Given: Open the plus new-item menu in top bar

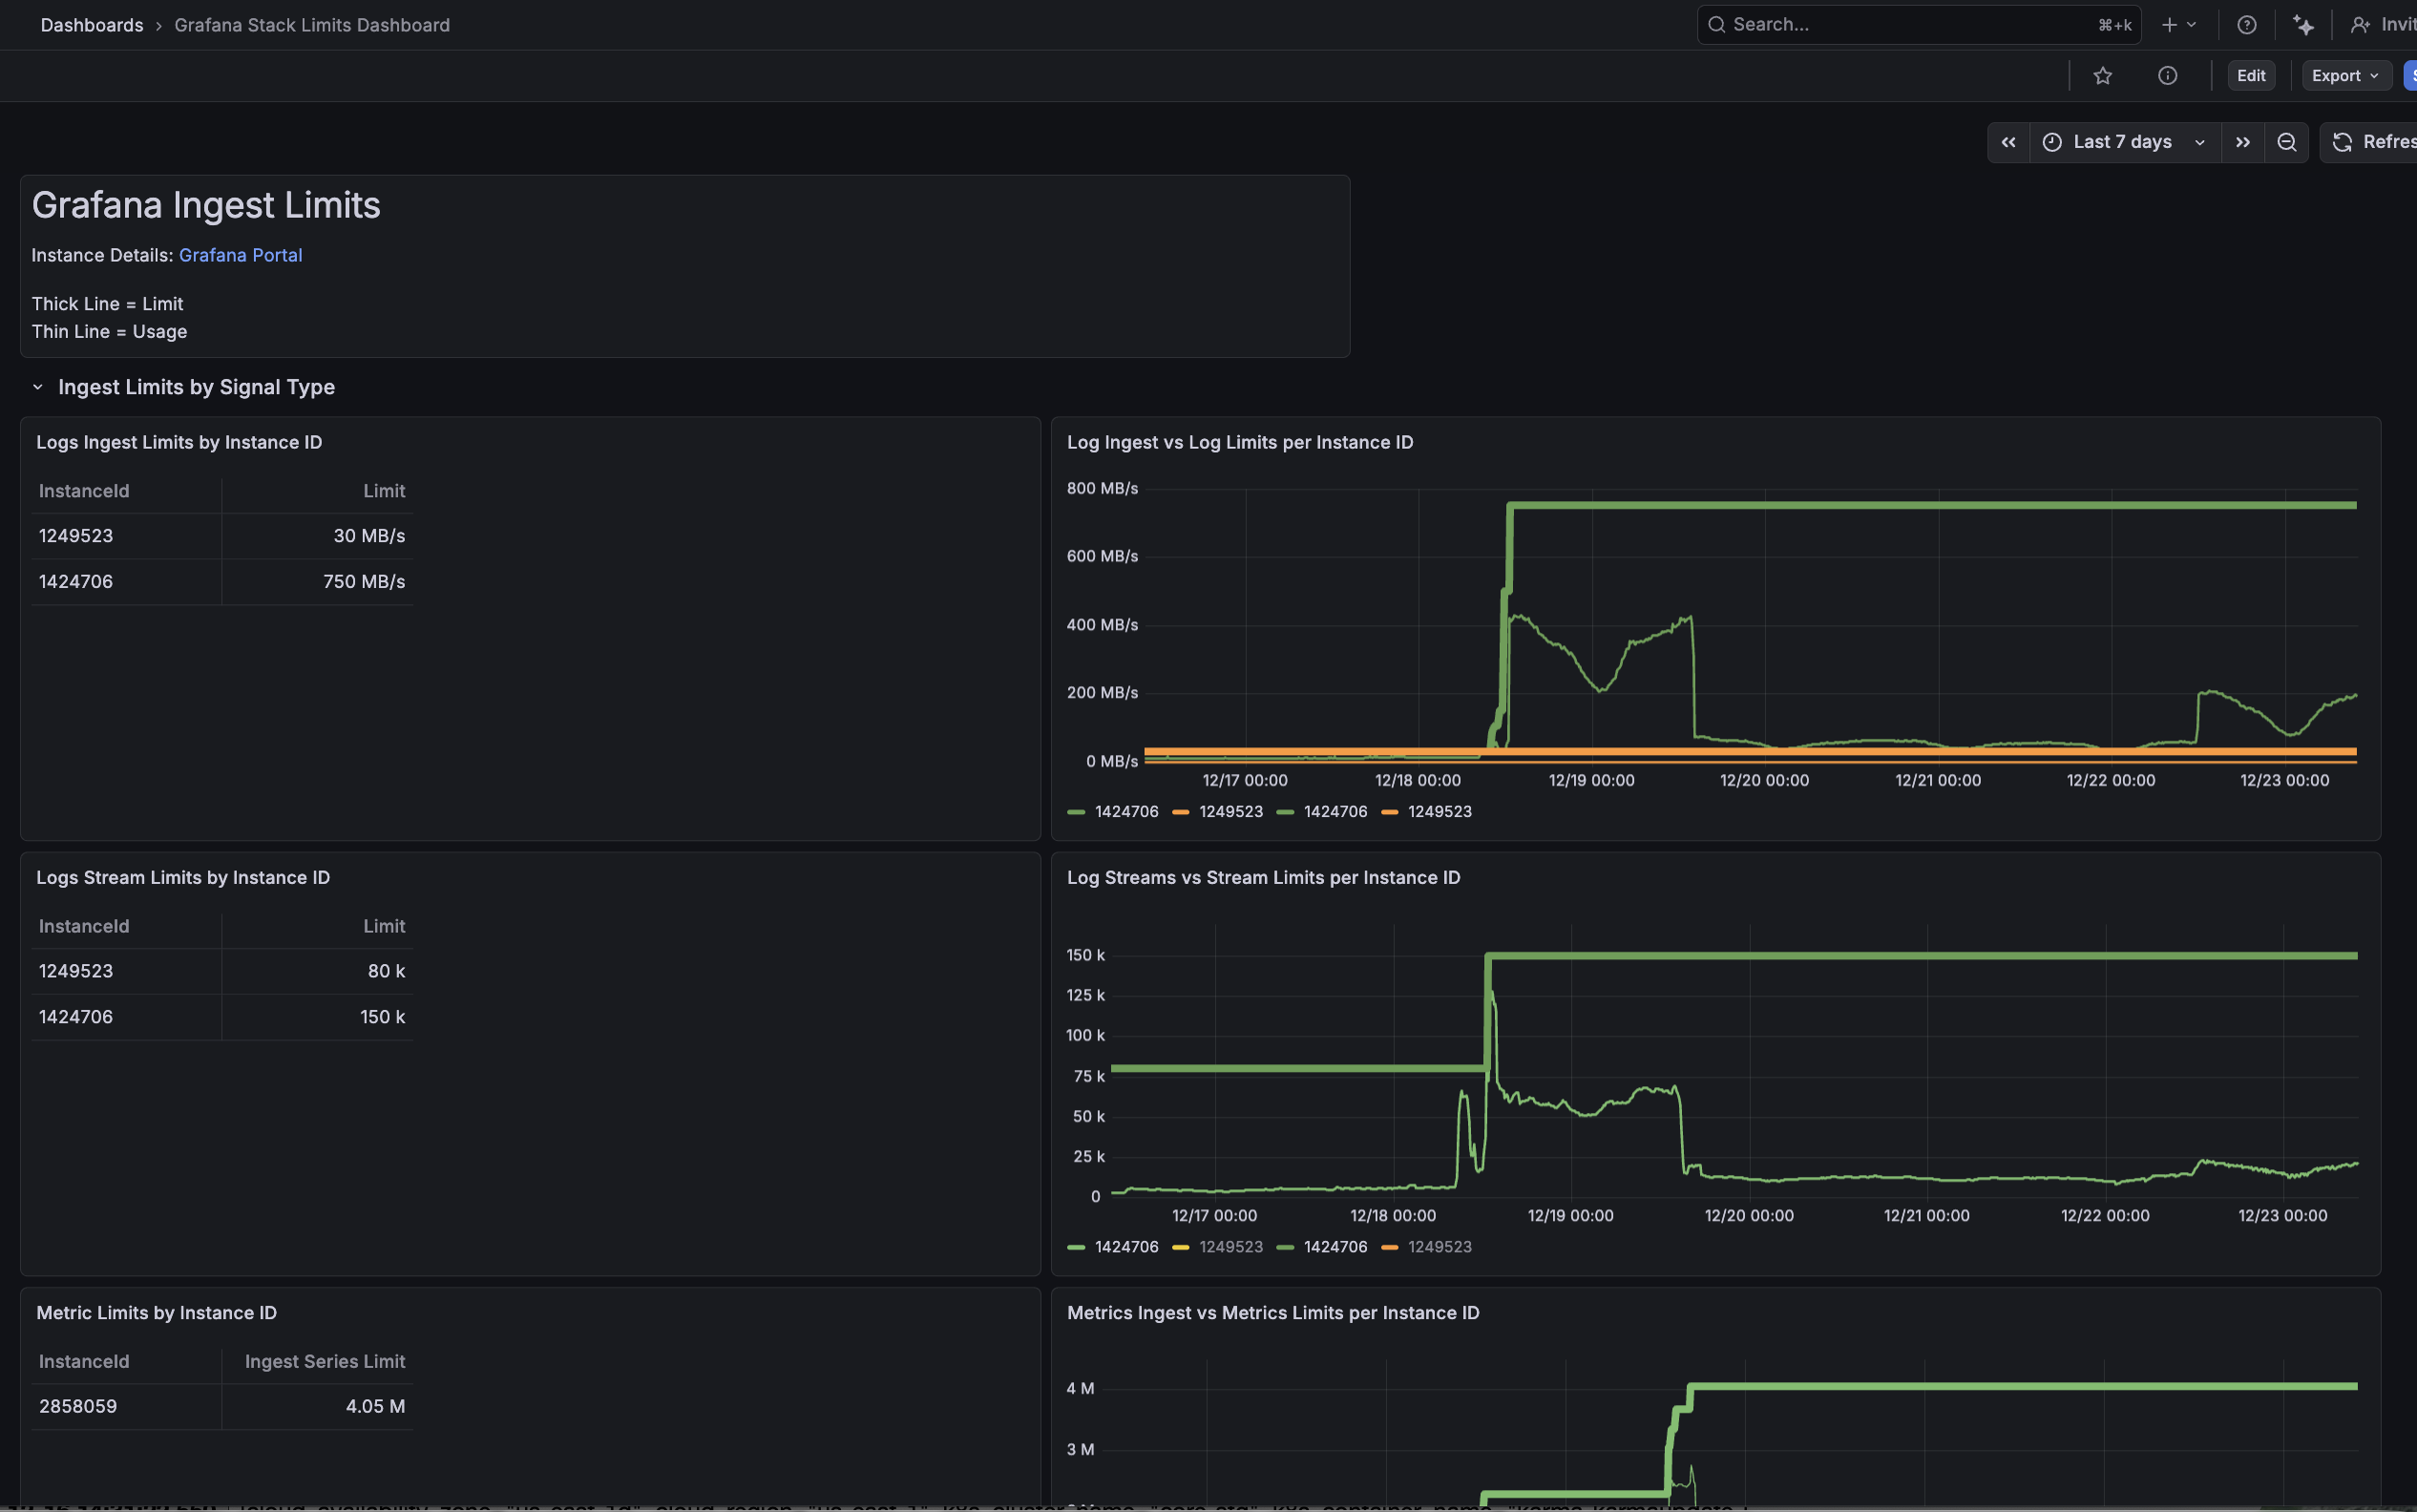Looking at the screenshot, I should 2177,25.
